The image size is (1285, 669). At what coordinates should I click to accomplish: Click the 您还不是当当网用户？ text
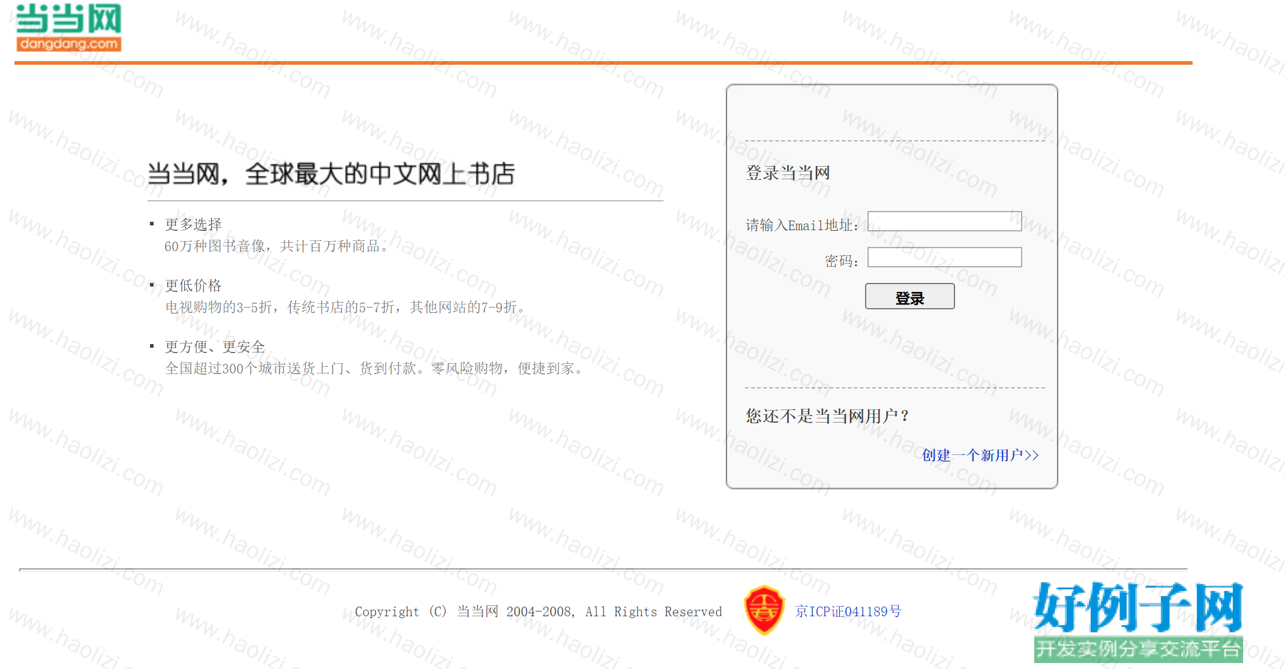point(828,416)
